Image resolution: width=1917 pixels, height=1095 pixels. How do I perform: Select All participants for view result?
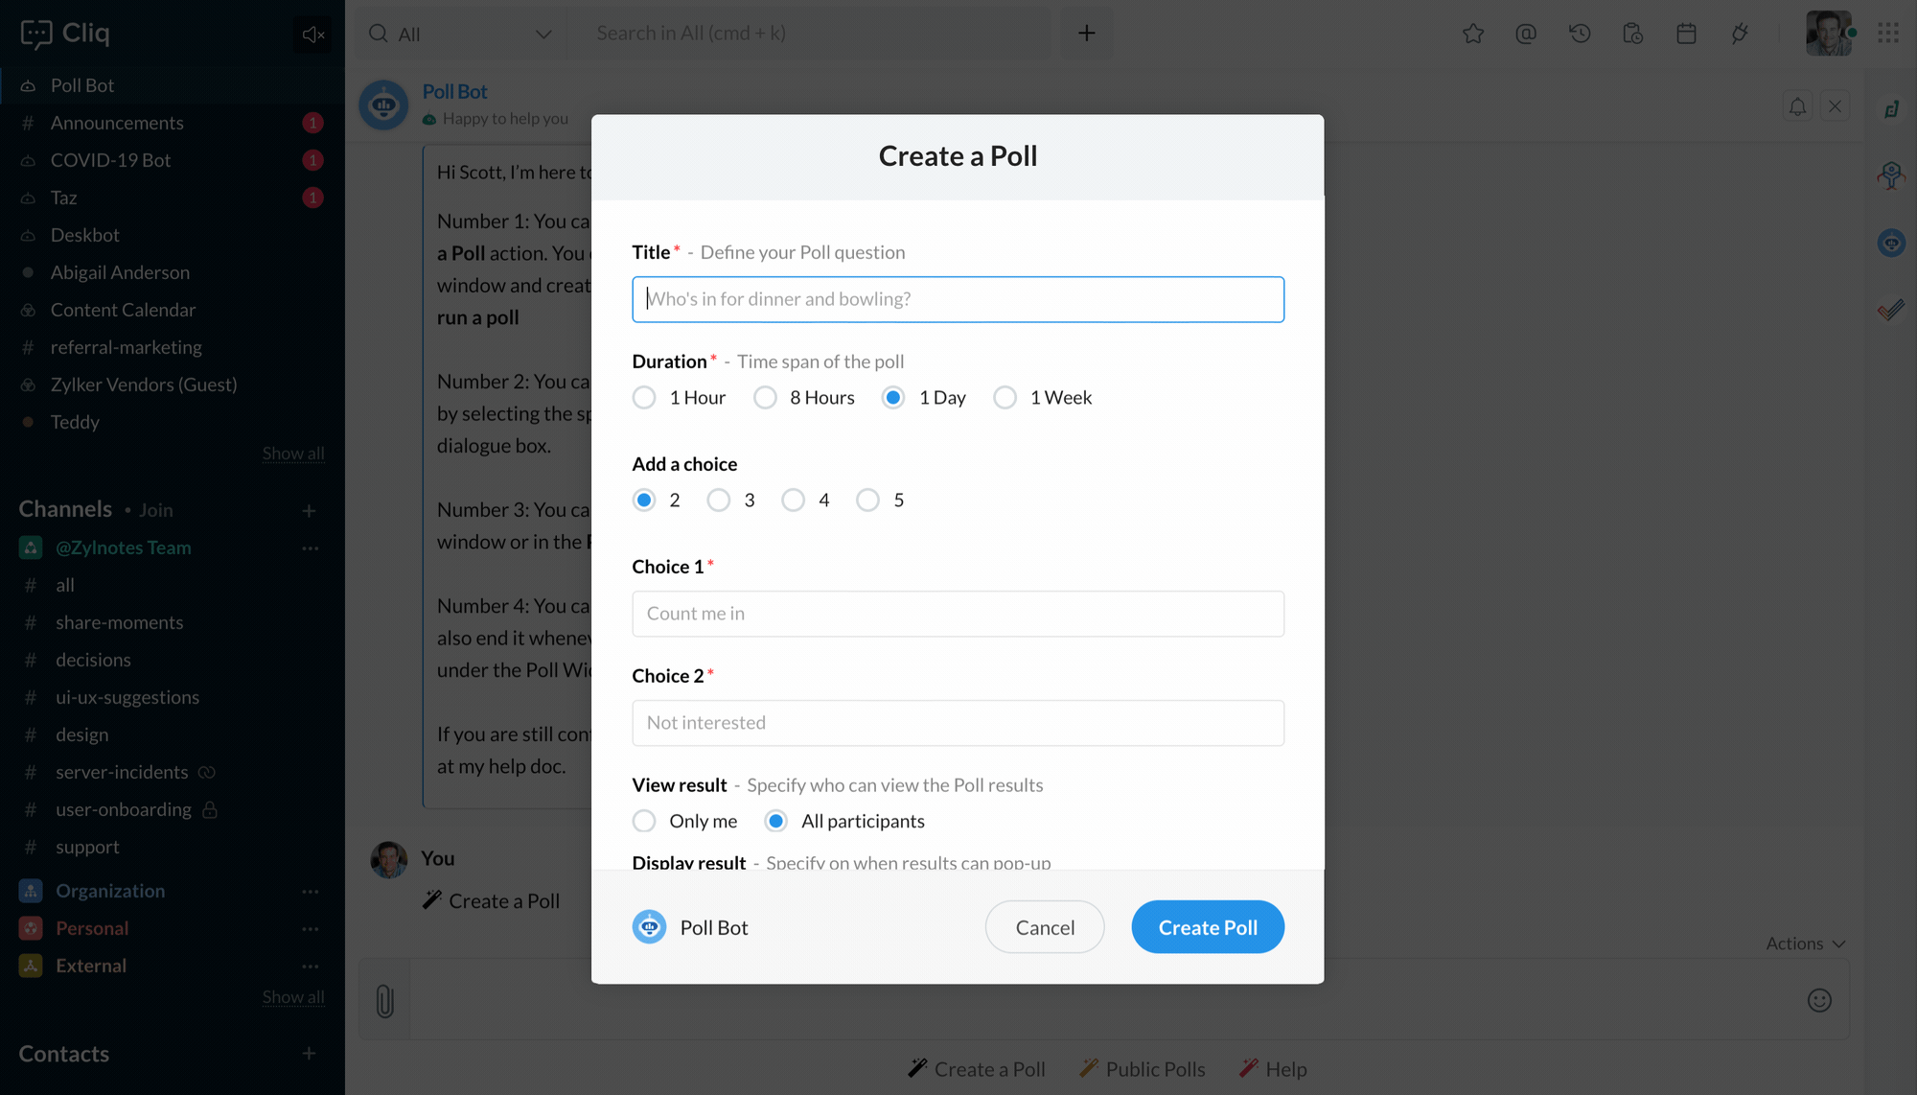click(x=776, y=822)
